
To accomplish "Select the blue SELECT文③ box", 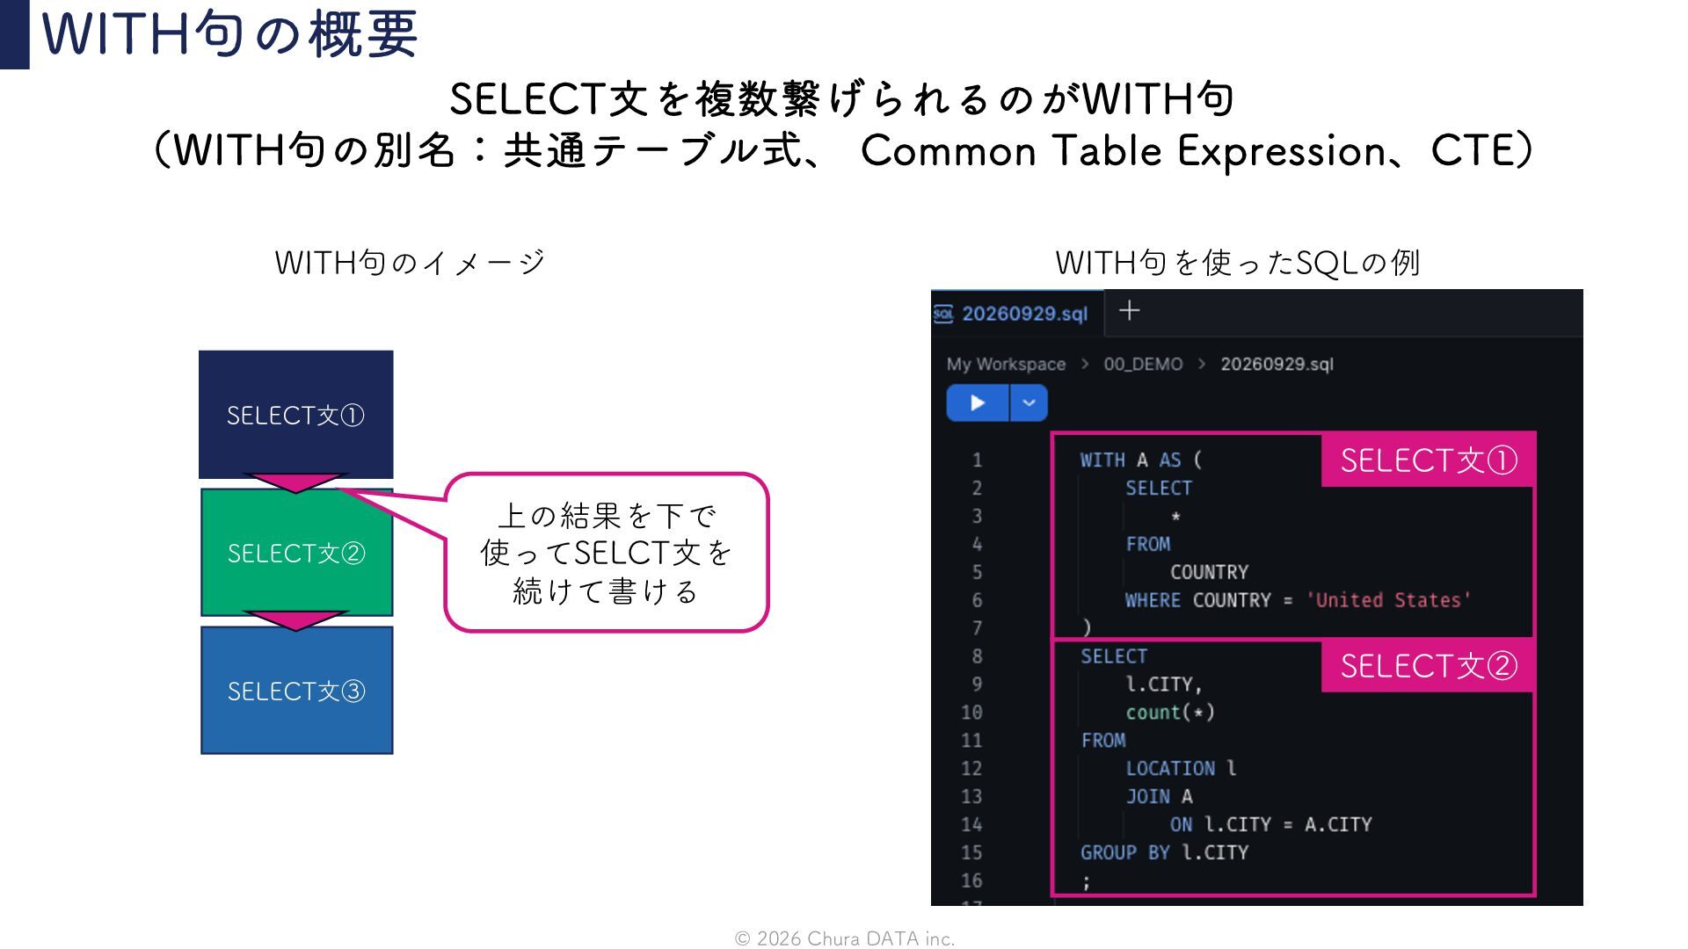I will coord(296,691).
